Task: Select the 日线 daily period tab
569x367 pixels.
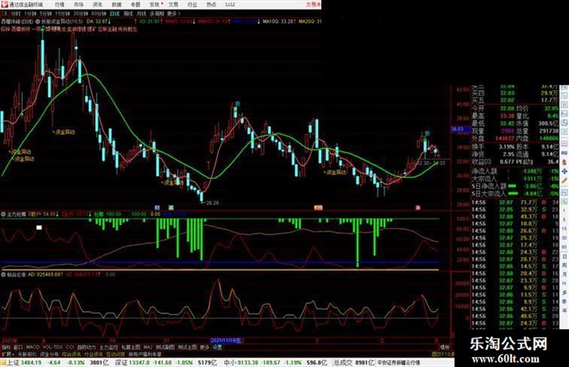Action: (x=114, y=13)
